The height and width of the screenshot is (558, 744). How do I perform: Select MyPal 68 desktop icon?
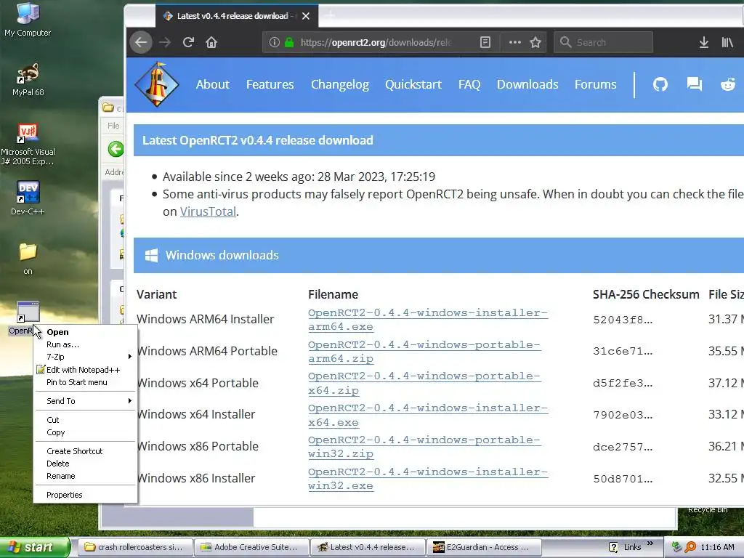pos(28,80)
